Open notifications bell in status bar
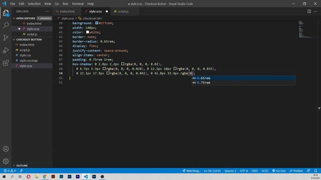 315,170
